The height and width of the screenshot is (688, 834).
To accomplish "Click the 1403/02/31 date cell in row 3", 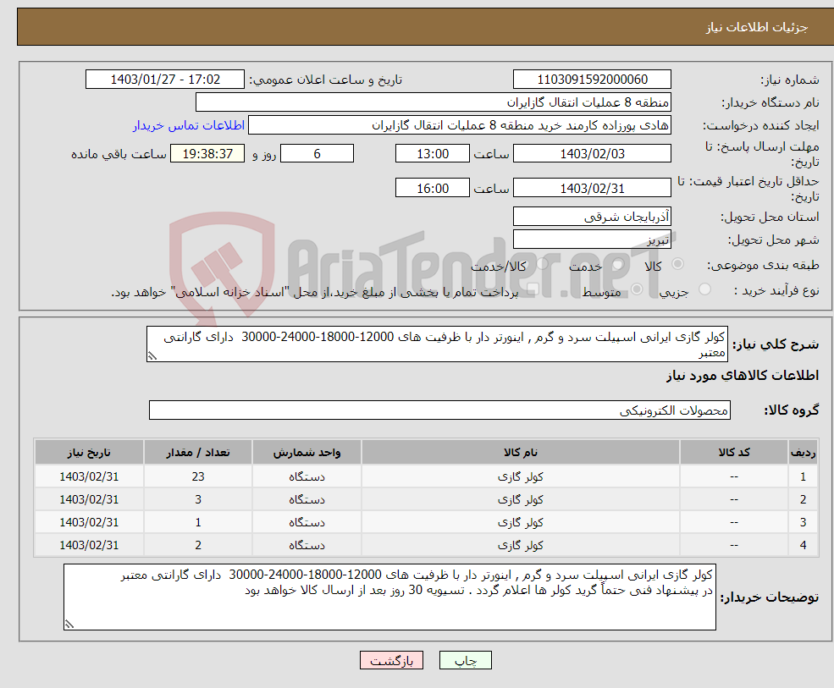I will (x=89, y=522).
